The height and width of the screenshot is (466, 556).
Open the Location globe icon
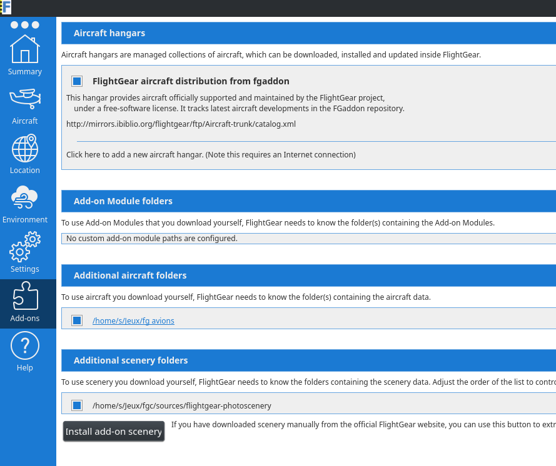[x=25, y=149]
